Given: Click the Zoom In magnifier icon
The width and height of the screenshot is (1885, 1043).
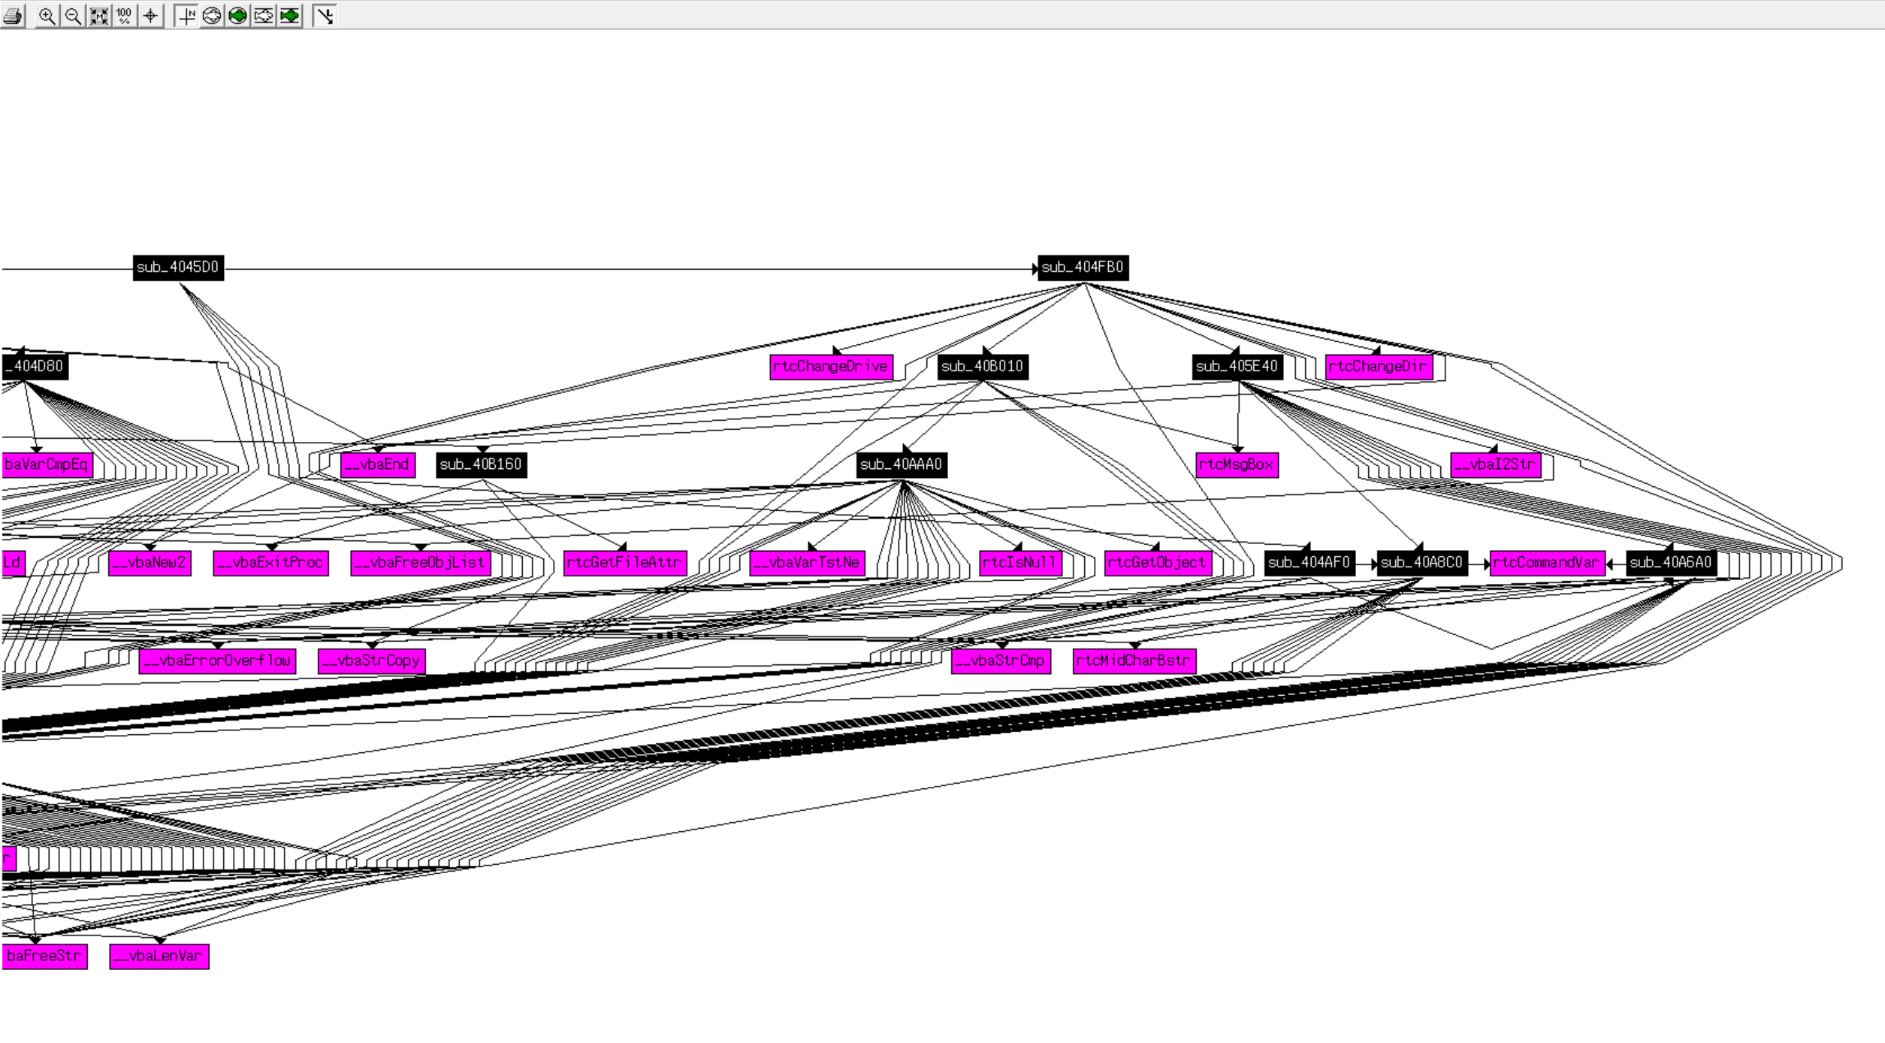Looking at the screenshot, I should click(x=47, y=16).
